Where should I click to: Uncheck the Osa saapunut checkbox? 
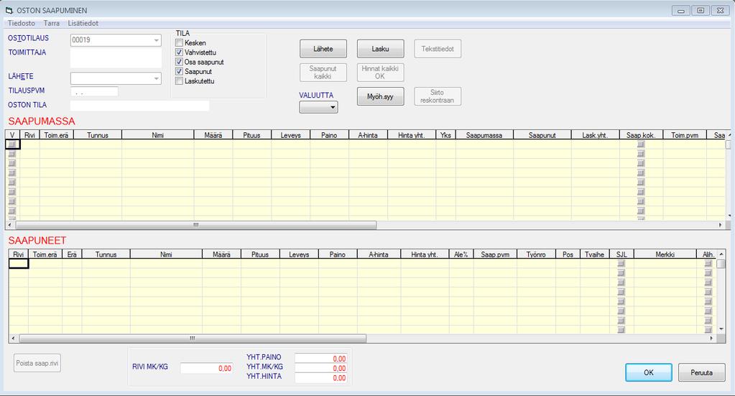[x=179, y=62]
